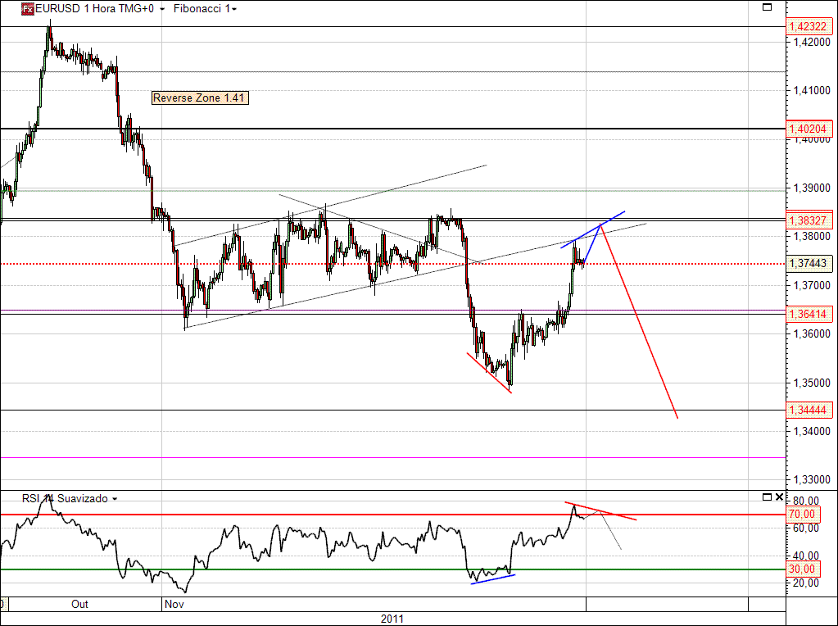The height and width of the screenshot is (626, 838).
Task: Open the RSI 14 Suavizado indicator menu
Action: point(115,499)
